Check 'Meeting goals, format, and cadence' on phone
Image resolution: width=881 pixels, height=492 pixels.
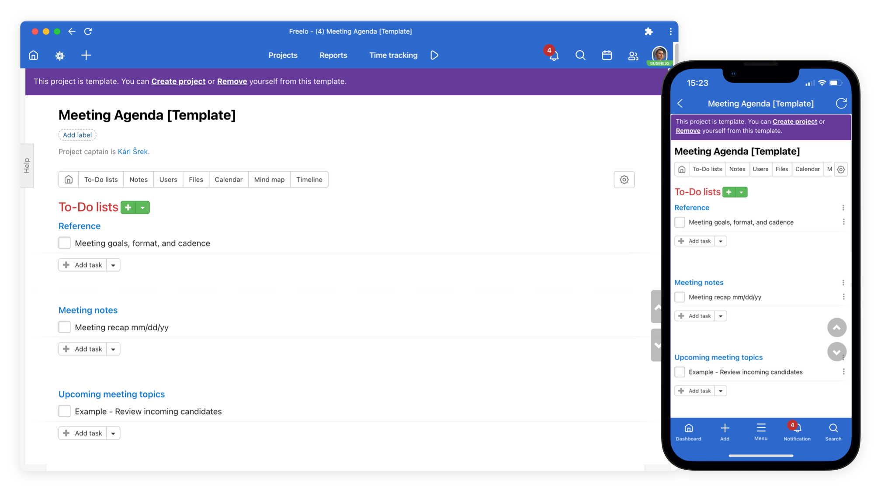click(x=680, y=222)
